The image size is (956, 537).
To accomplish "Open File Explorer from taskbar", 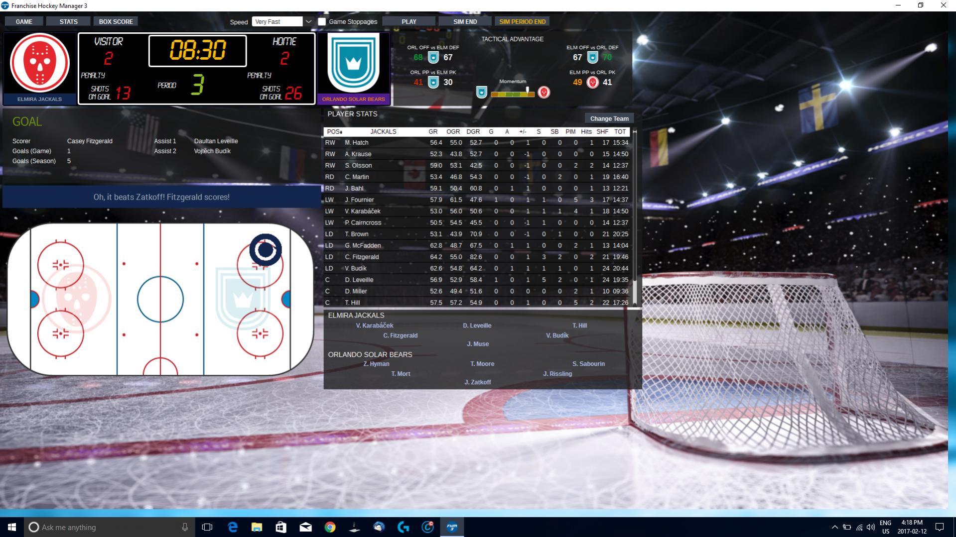I will [x=257, y=527].
